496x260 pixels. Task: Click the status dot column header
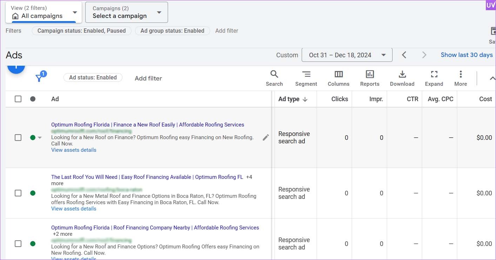[33, 99]
